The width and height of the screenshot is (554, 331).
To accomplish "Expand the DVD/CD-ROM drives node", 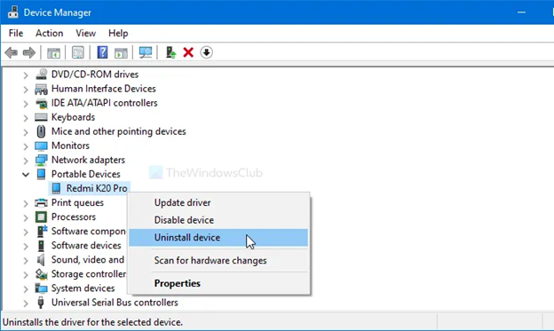I will tap(26, 75).
